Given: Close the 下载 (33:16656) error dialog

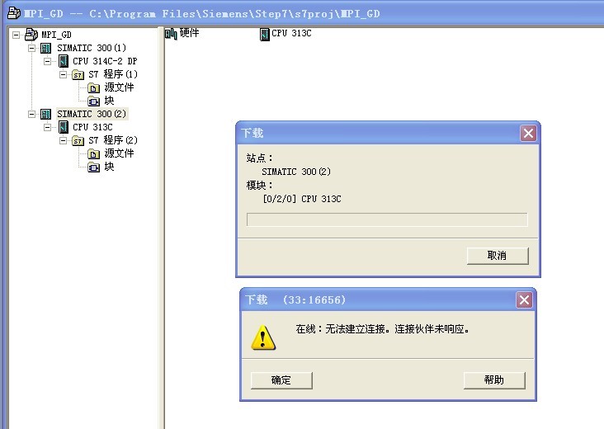Looking at the screenshot, I should pyautogui.click(x=524, y=299).
